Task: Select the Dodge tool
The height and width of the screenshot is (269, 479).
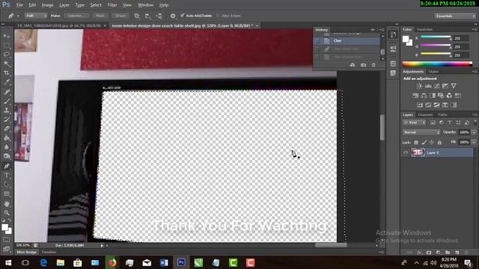Action: click(7, 156)
